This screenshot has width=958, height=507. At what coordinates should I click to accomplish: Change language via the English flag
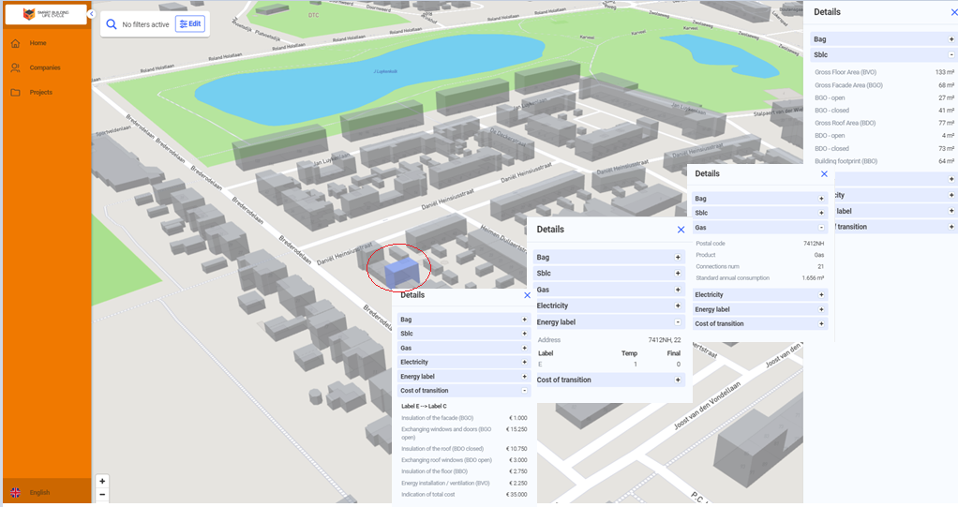(x=16, y=492)
